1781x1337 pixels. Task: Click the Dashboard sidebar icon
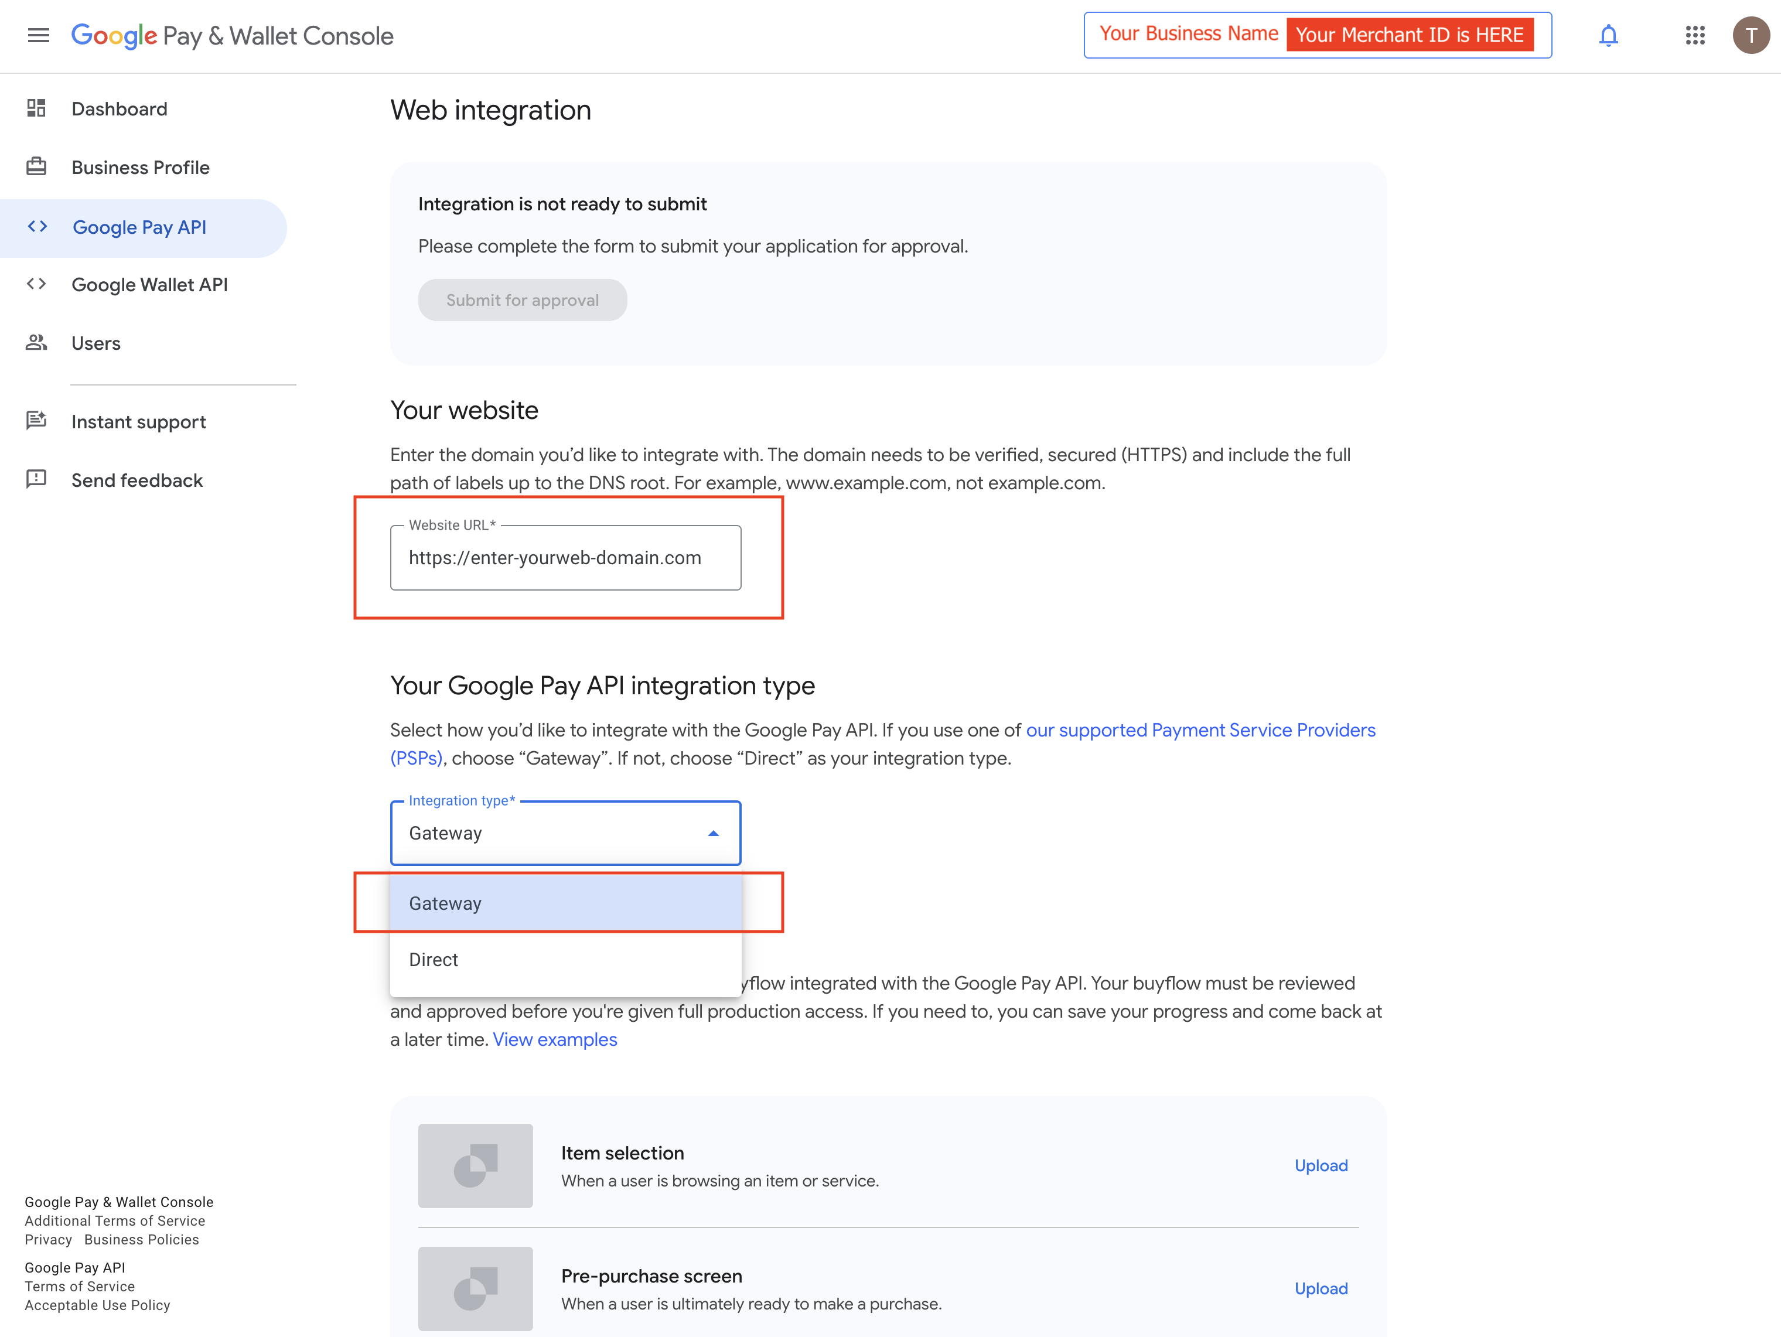click(x=36, y=108)
